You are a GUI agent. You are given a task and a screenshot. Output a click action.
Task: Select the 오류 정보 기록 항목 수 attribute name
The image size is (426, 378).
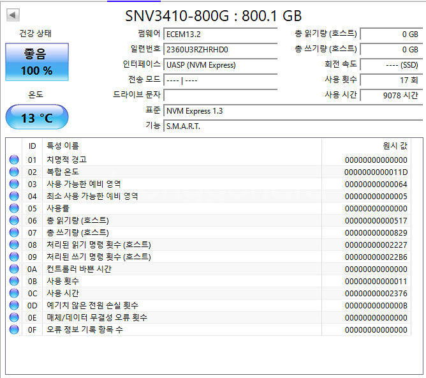pos(85,329)
